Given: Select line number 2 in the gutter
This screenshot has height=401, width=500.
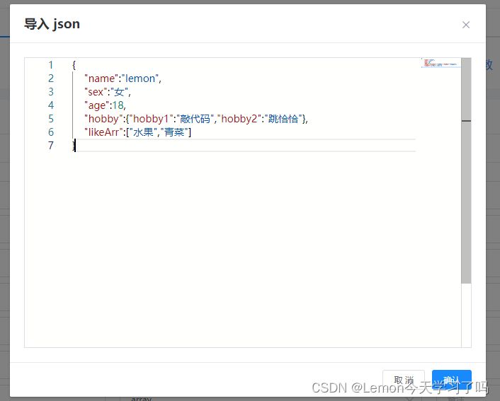Looking at the screenshot, I should 51,79.
